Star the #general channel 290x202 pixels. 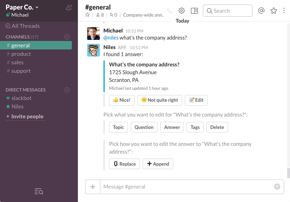tap(87, 15)
